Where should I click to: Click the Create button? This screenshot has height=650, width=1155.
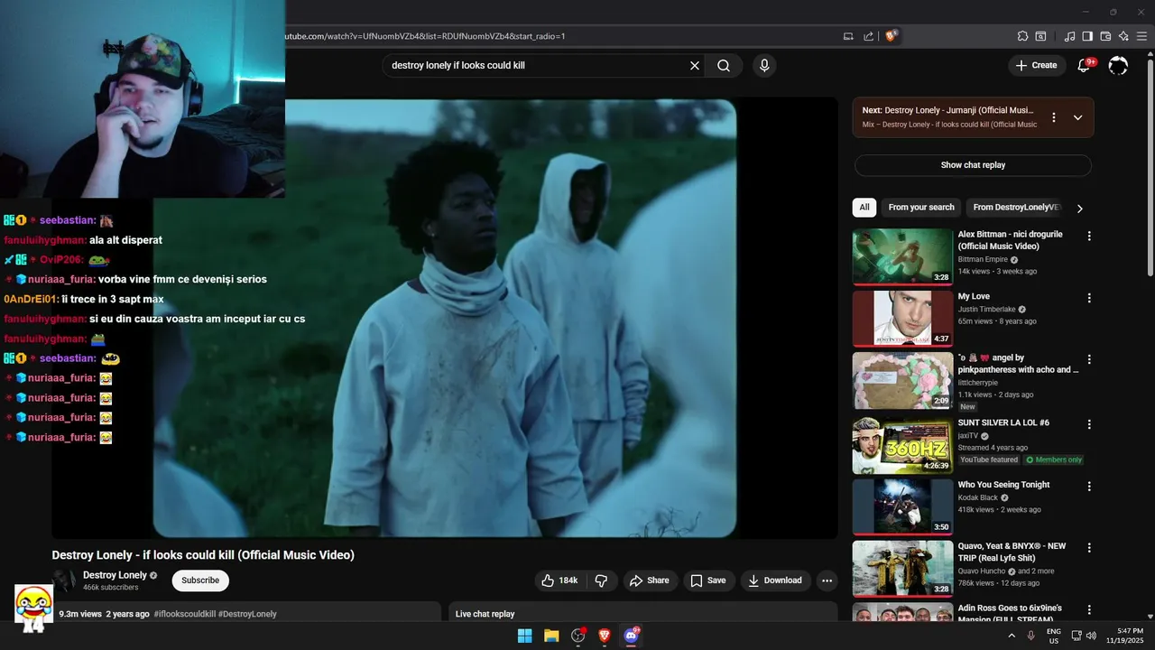tap(1036, 65)
